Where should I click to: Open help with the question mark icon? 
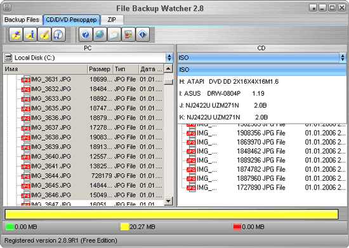(86, 34)
